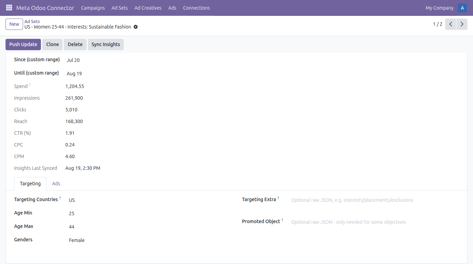Image resolution: width=473 pixels, height=264 pixels.
Task: Go to next record arrow
Action: tap(462, 24)
